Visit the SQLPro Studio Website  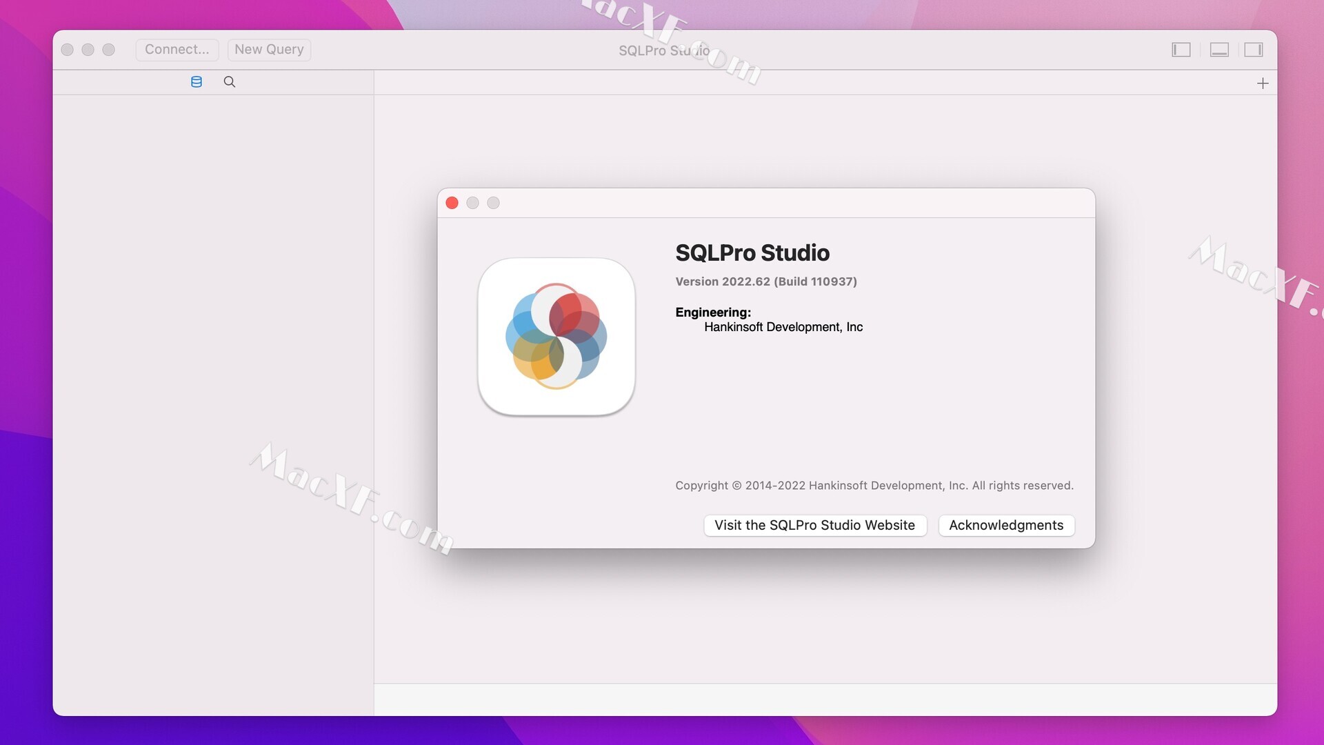[815, 525]
